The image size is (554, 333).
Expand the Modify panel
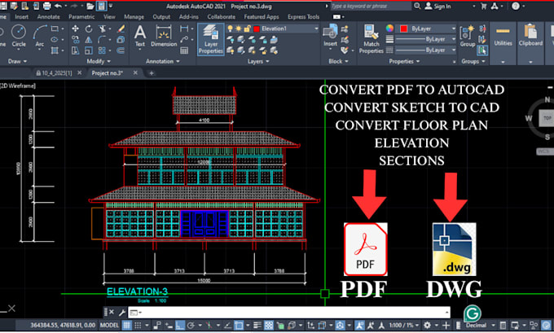99,61
